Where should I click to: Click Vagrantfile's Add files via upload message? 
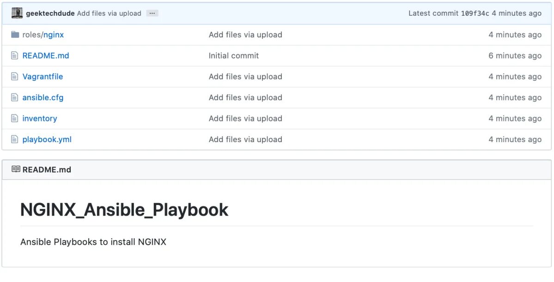pyautogui.click(x=245, y=77)
